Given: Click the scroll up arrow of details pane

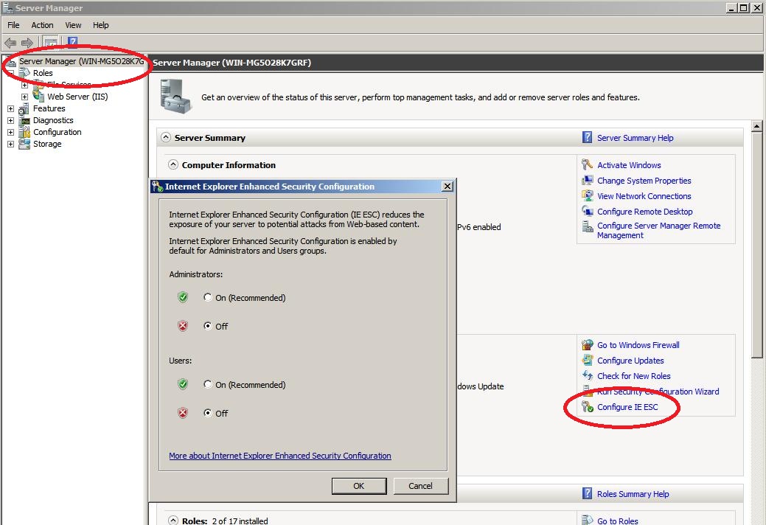Looking at the screenshot, I should [756, 125].
